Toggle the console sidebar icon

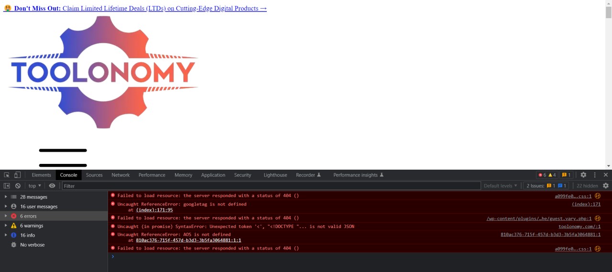tap(7, 185)
